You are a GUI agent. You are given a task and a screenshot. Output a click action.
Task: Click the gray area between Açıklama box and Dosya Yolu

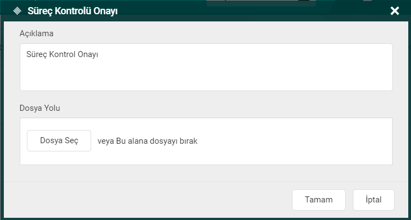coord(206,97)
